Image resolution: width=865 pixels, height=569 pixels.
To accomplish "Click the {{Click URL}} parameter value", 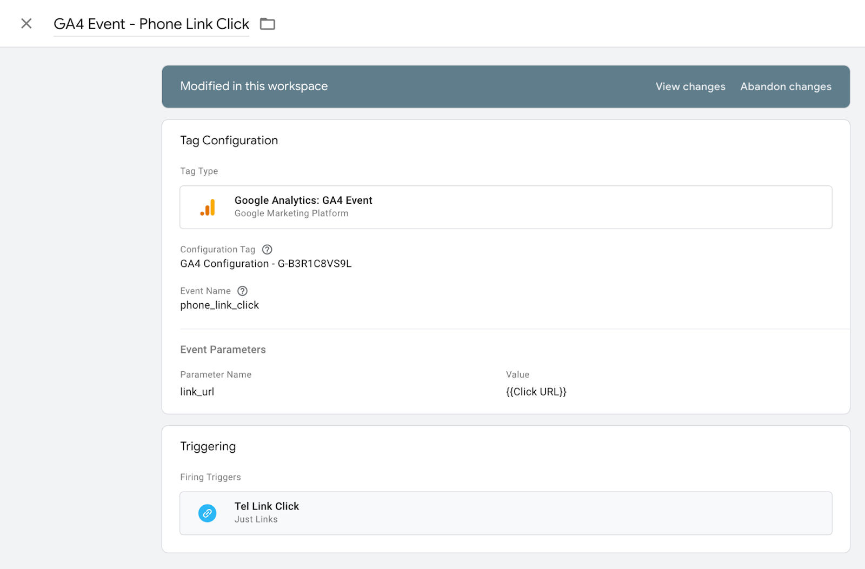I will click(x=536, y=392).
